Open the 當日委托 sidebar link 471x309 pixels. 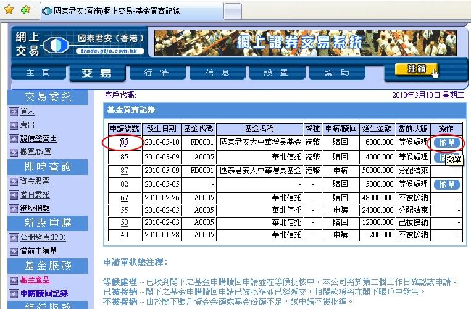pyautogui.click(x=35, y=195)
